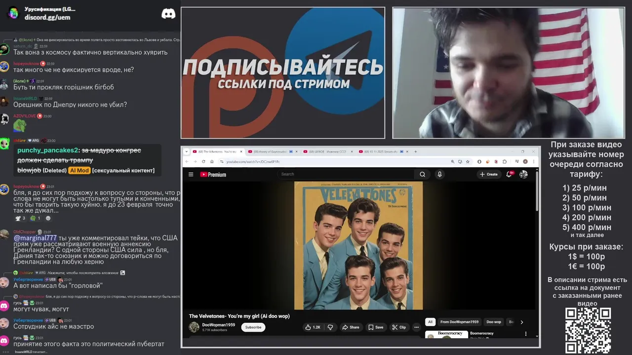The height and width of the screenshot is (355, 632).
Task: Share the video
Action: [350, 327]
